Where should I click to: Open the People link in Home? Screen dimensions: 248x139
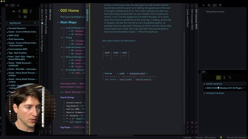(x=78, y=54)
